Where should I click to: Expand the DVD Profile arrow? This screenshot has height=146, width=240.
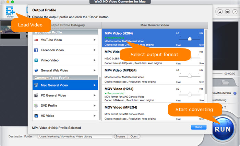(95, 105)
